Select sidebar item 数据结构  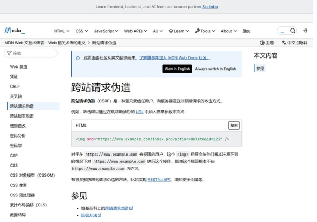click(x=18, y=215)
